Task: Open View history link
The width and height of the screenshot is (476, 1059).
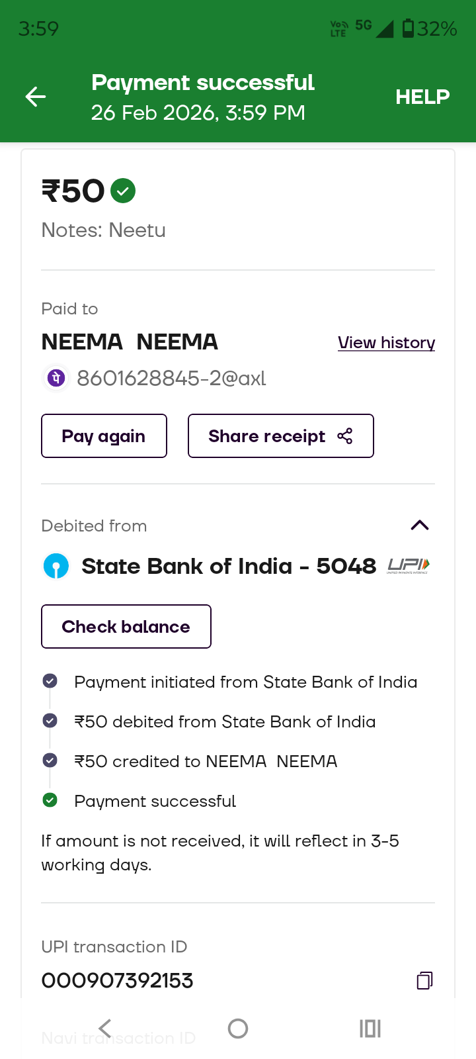Action: [x=386, y=342]
